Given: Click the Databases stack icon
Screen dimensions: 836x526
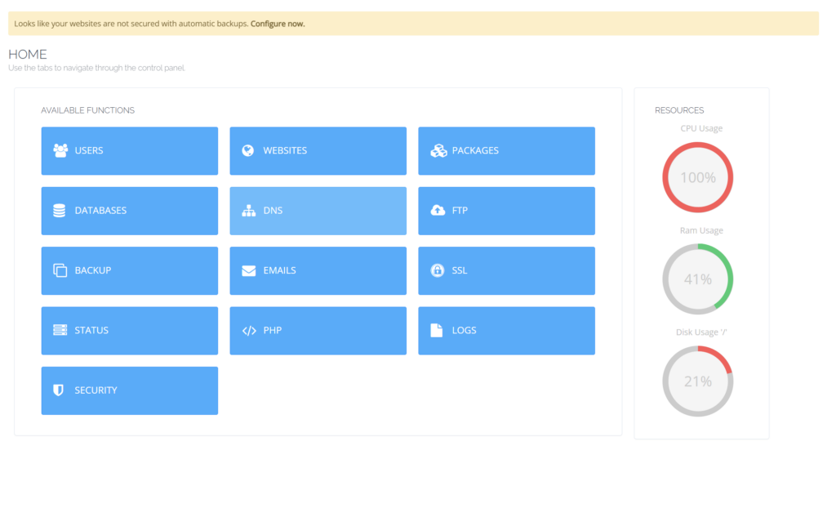Looking at the screenshot, I should [x=59, y=211].
